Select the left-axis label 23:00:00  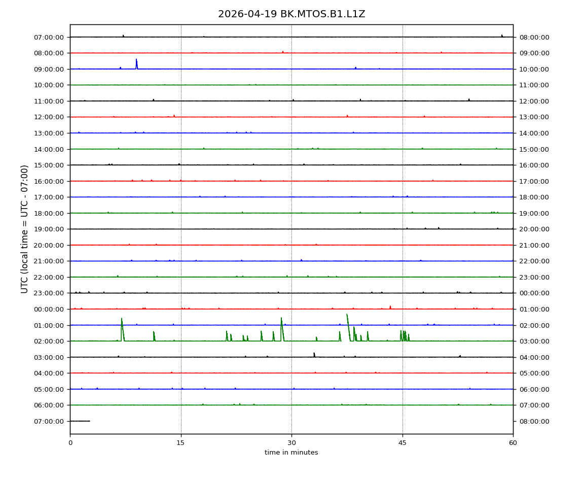[x=50, y=293]
